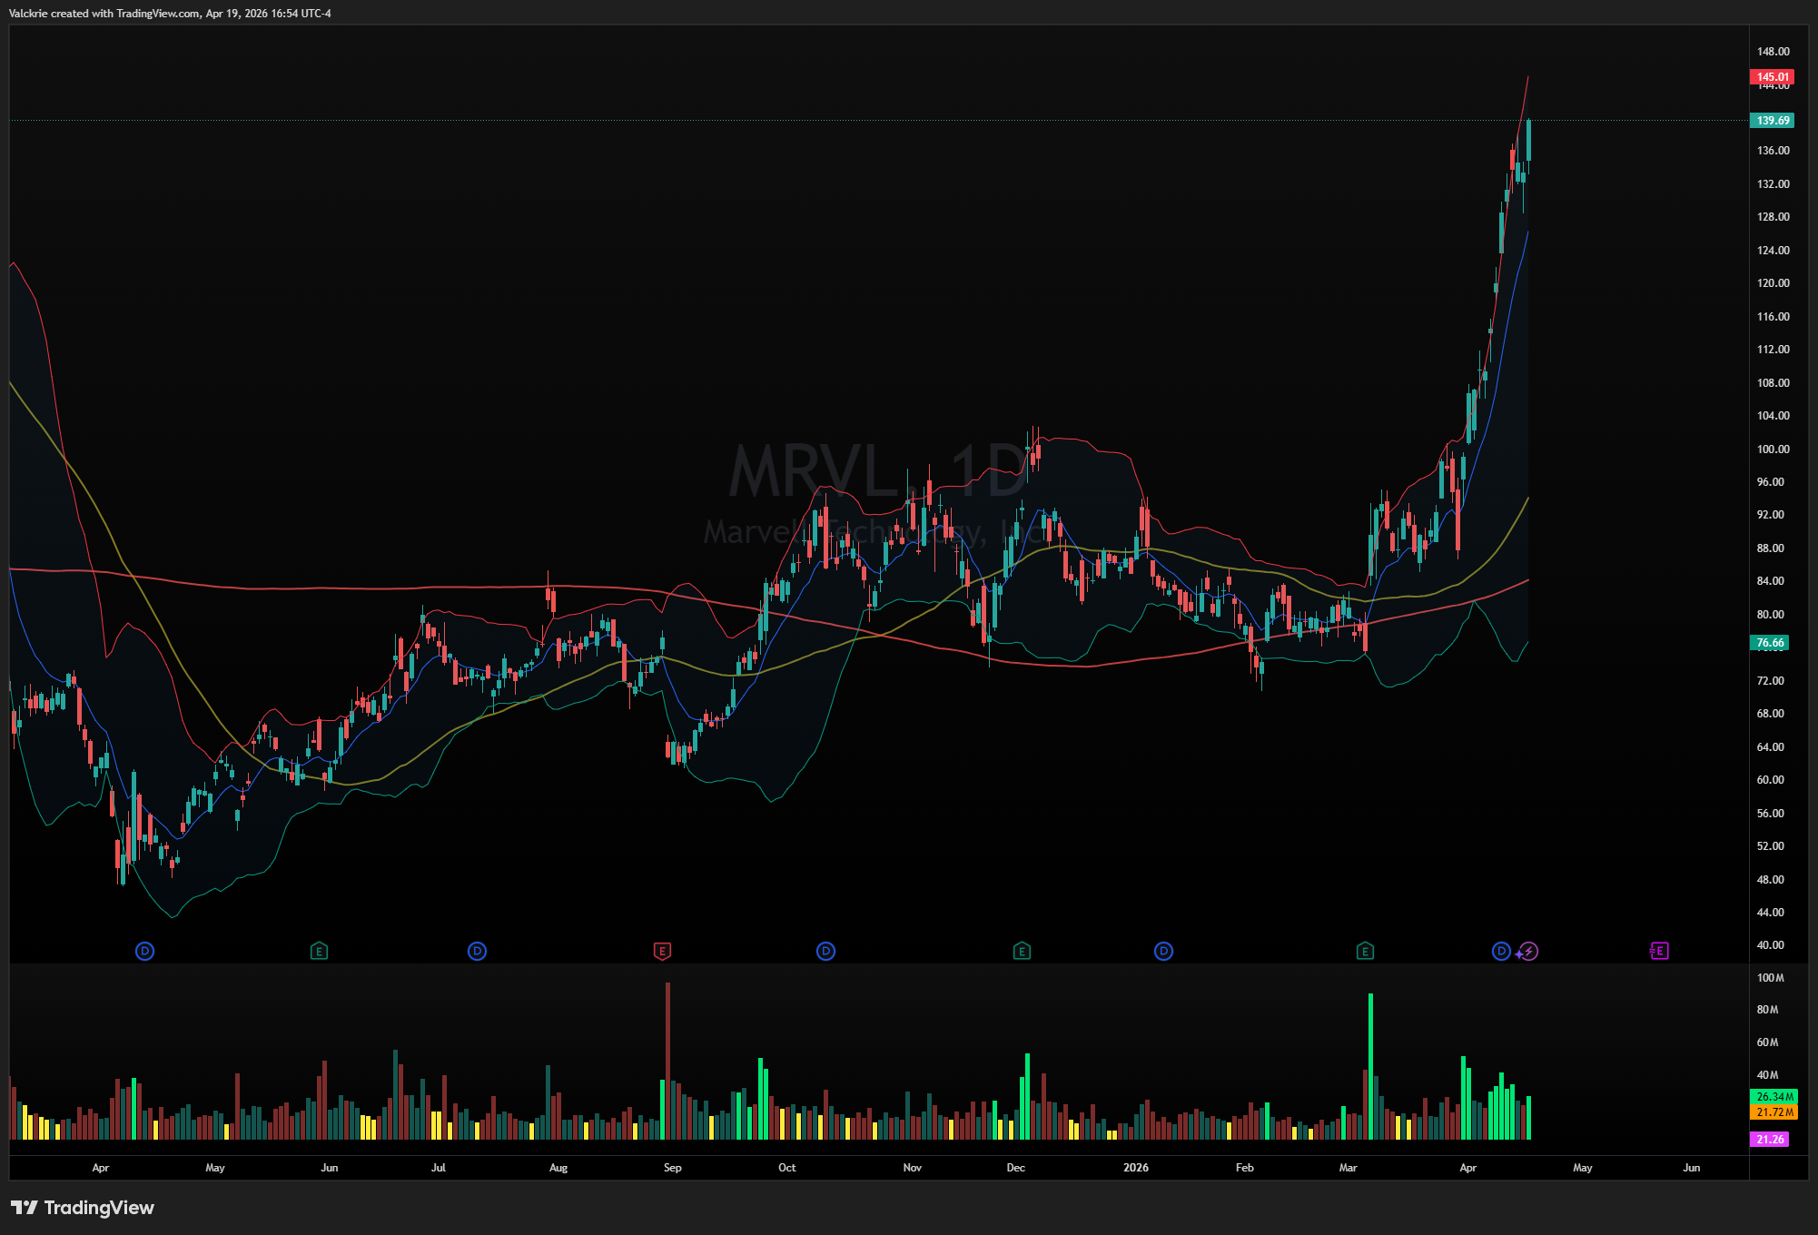Open the earnings marker in early December
The height and width of the screenshot is (1235, 1818).
pyautogui.click(x=1022, y=951)
